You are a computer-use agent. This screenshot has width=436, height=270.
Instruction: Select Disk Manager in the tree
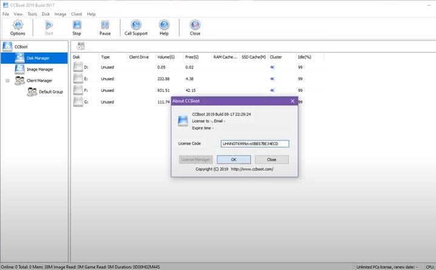pyautogui.click(x=38, y=58)
